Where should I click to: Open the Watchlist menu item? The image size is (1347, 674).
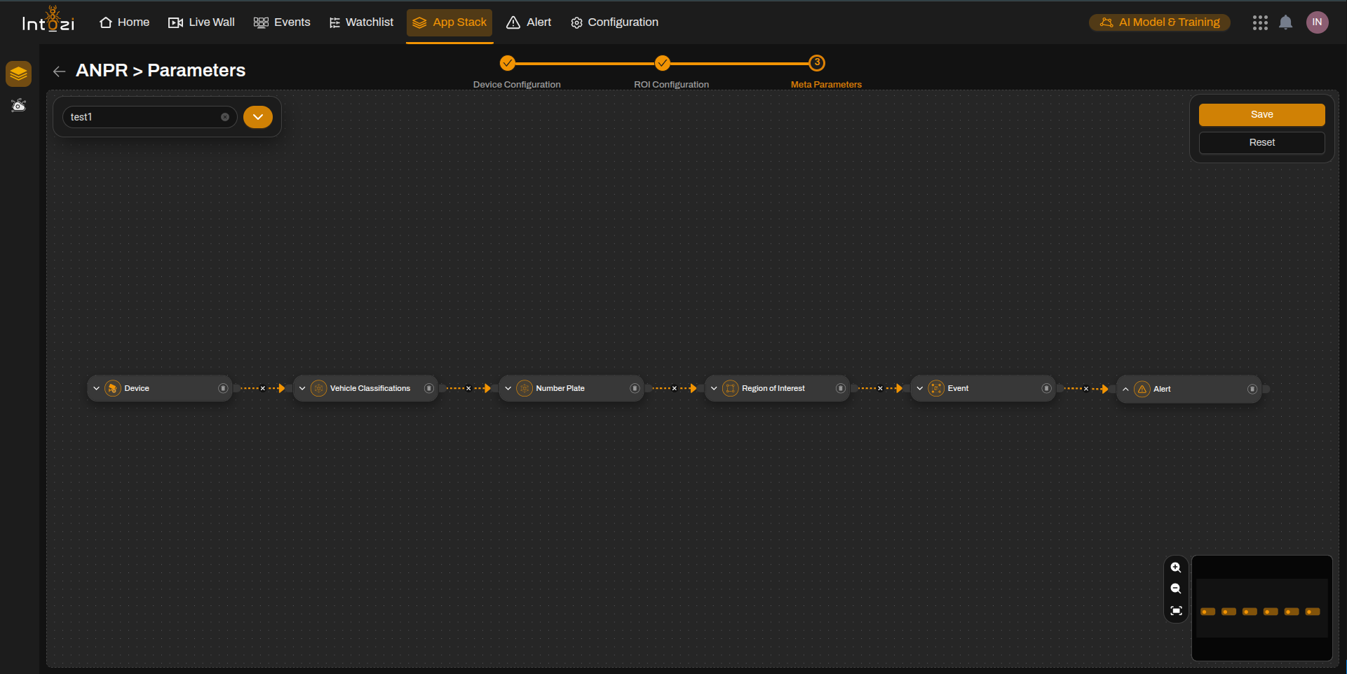[361, 22]
